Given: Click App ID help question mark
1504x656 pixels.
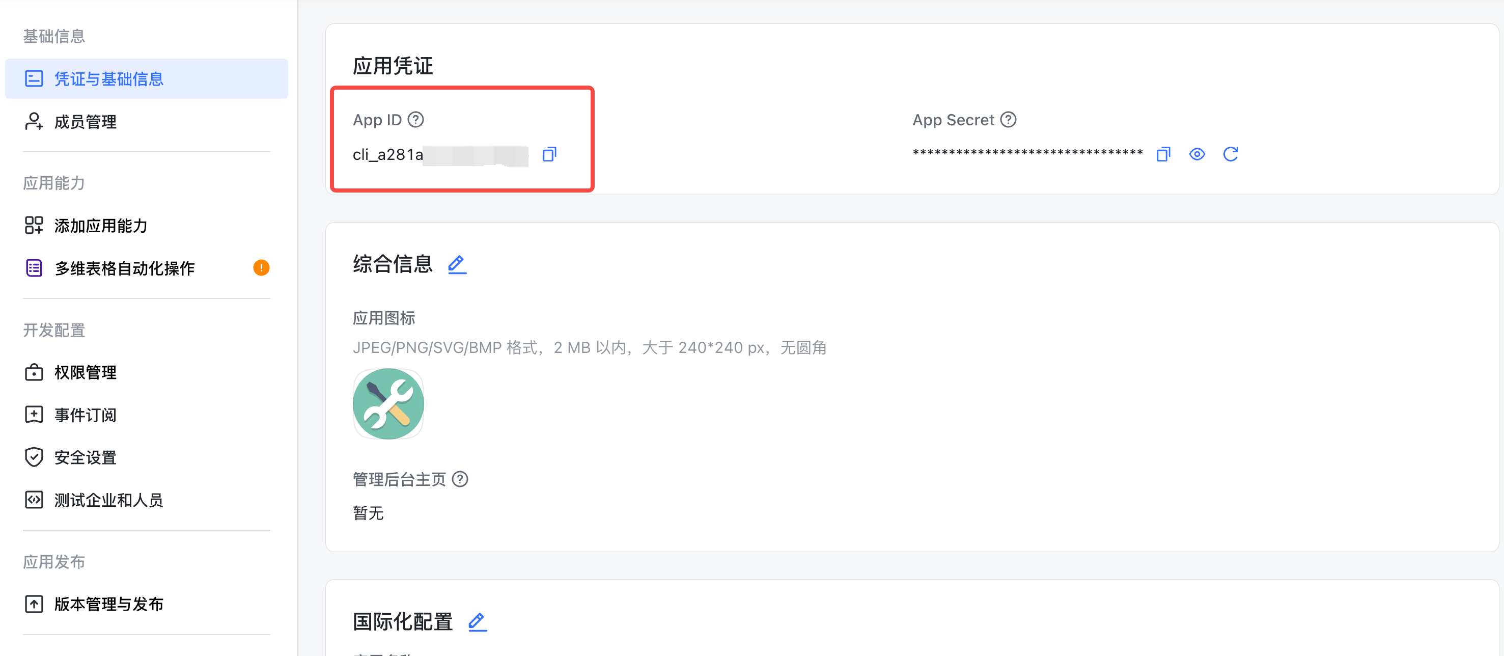Looking at the screenshot, I should click(415, 120).
